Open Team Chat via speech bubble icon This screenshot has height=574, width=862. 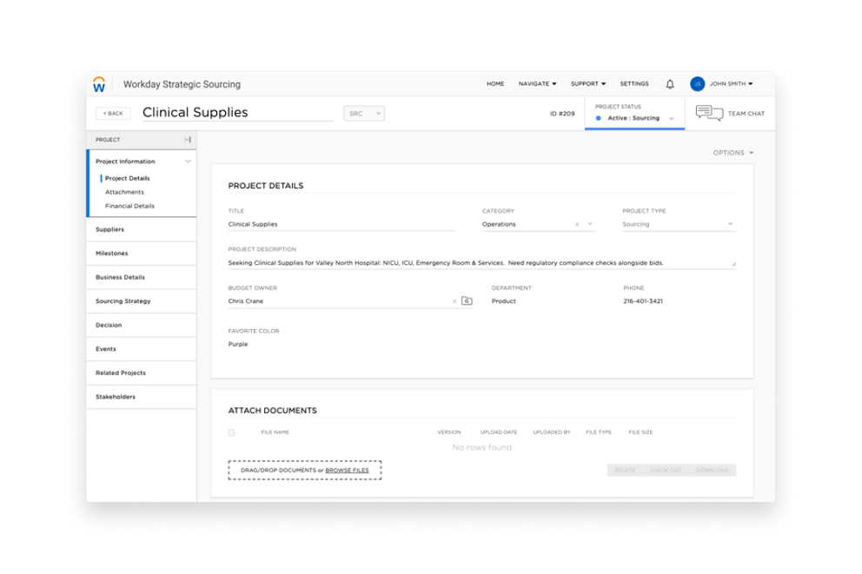710,113
